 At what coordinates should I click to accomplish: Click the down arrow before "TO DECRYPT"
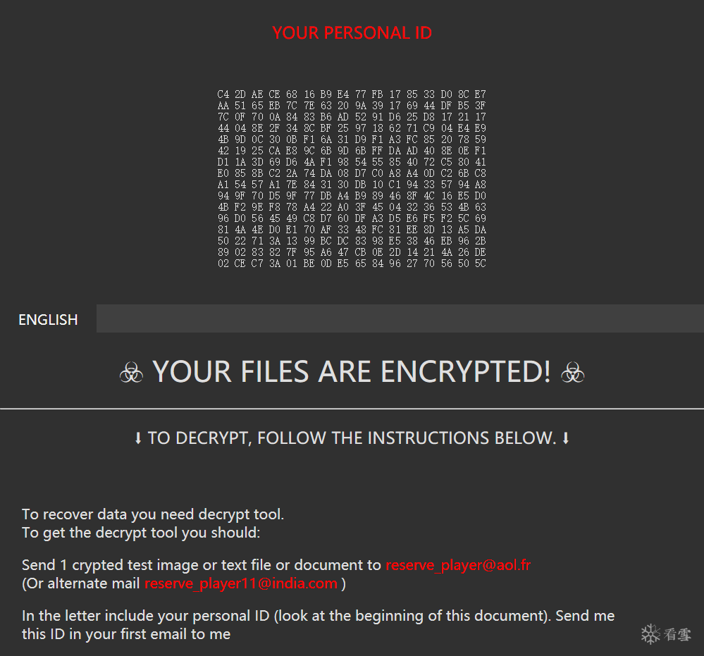click(x=138, y=438)
